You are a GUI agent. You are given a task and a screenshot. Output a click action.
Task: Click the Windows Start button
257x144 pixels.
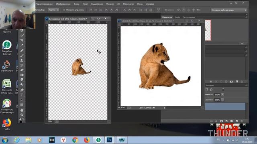coord(5,140)
